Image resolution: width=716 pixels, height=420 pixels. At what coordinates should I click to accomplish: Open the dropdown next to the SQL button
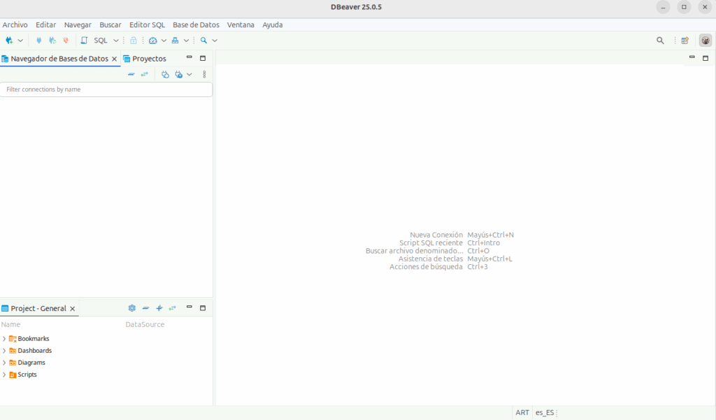click(x=115, y=40)
